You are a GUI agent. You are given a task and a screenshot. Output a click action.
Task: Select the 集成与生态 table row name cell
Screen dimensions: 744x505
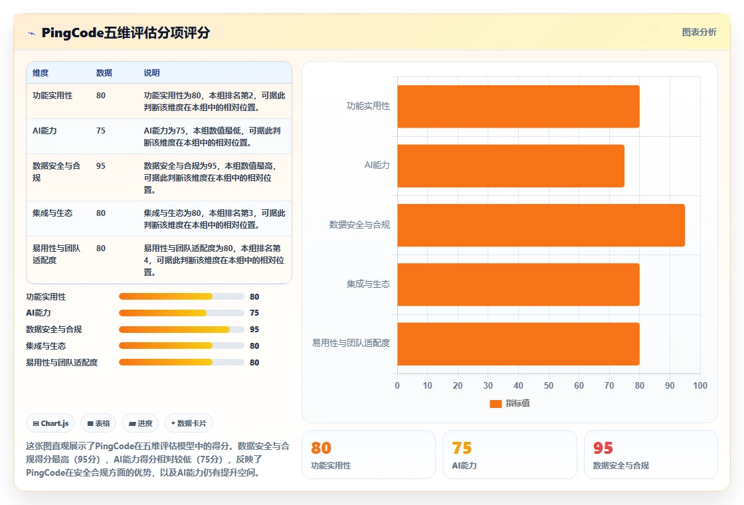coord(52,213)
